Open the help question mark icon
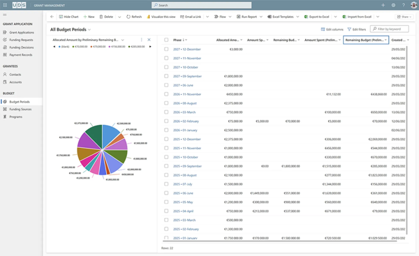The width and height of the screenshot is (419, 256). click(x=403, y=5)
